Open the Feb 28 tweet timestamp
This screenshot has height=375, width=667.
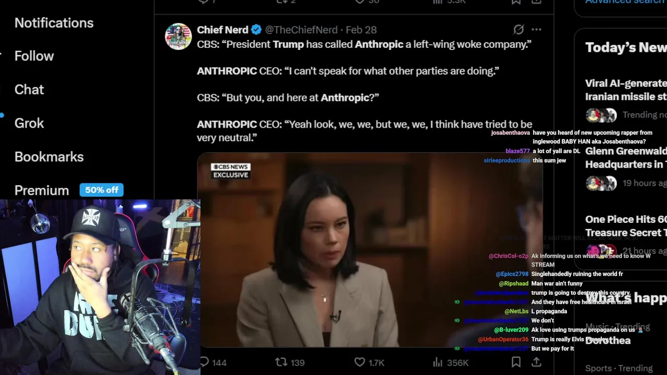(361, 30)
